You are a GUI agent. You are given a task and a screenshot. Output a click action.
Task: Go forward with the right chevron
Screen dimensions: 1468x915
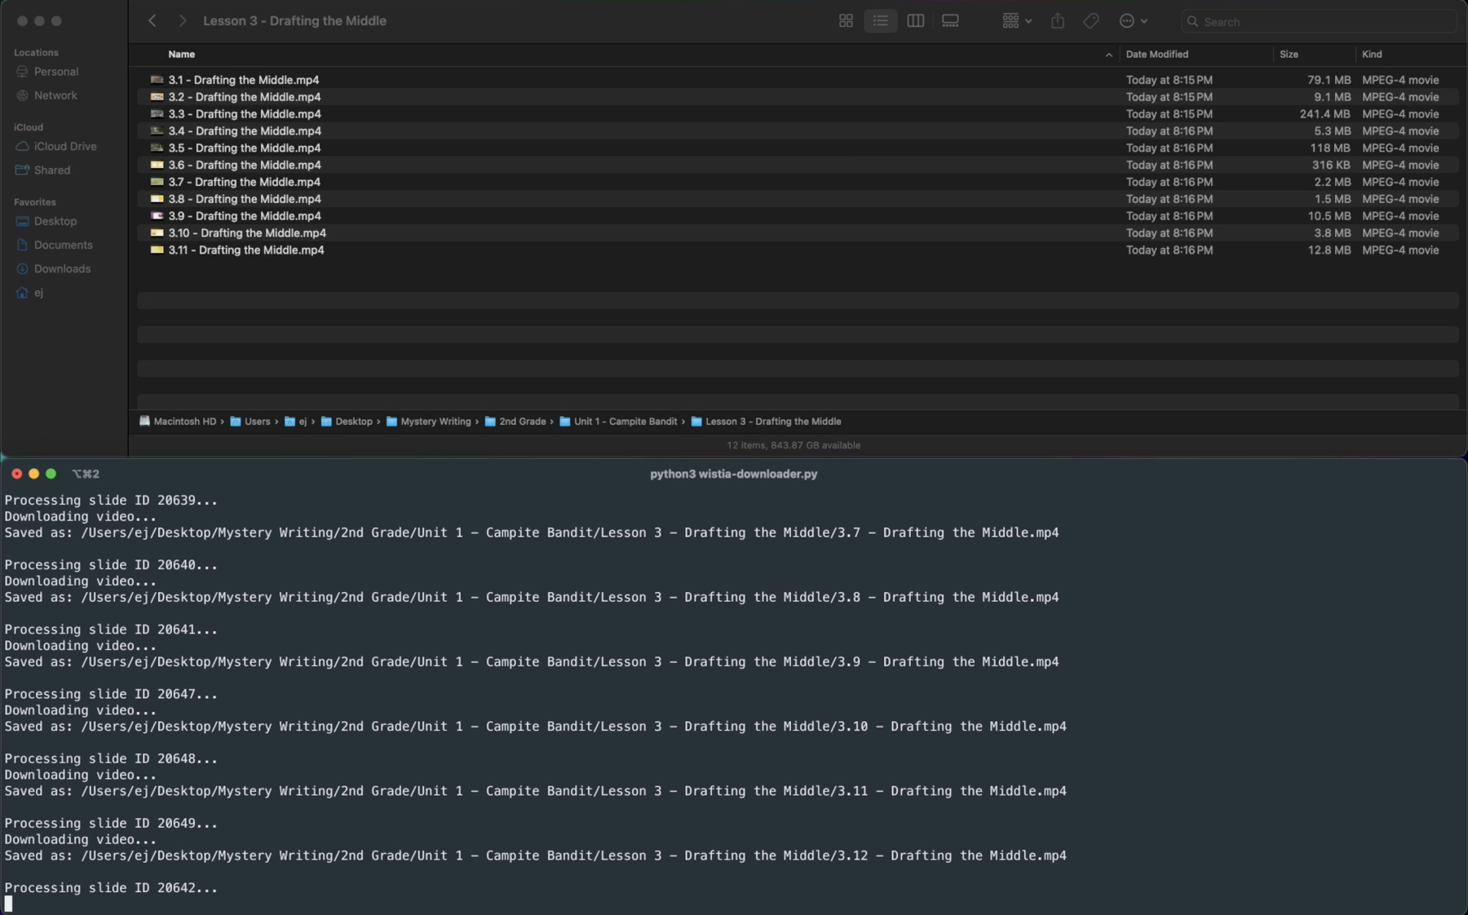[182, 21]
